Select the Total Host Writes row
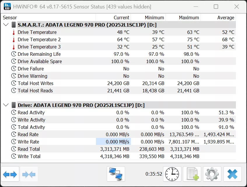 pyautogui.click(x=123, y=83)
